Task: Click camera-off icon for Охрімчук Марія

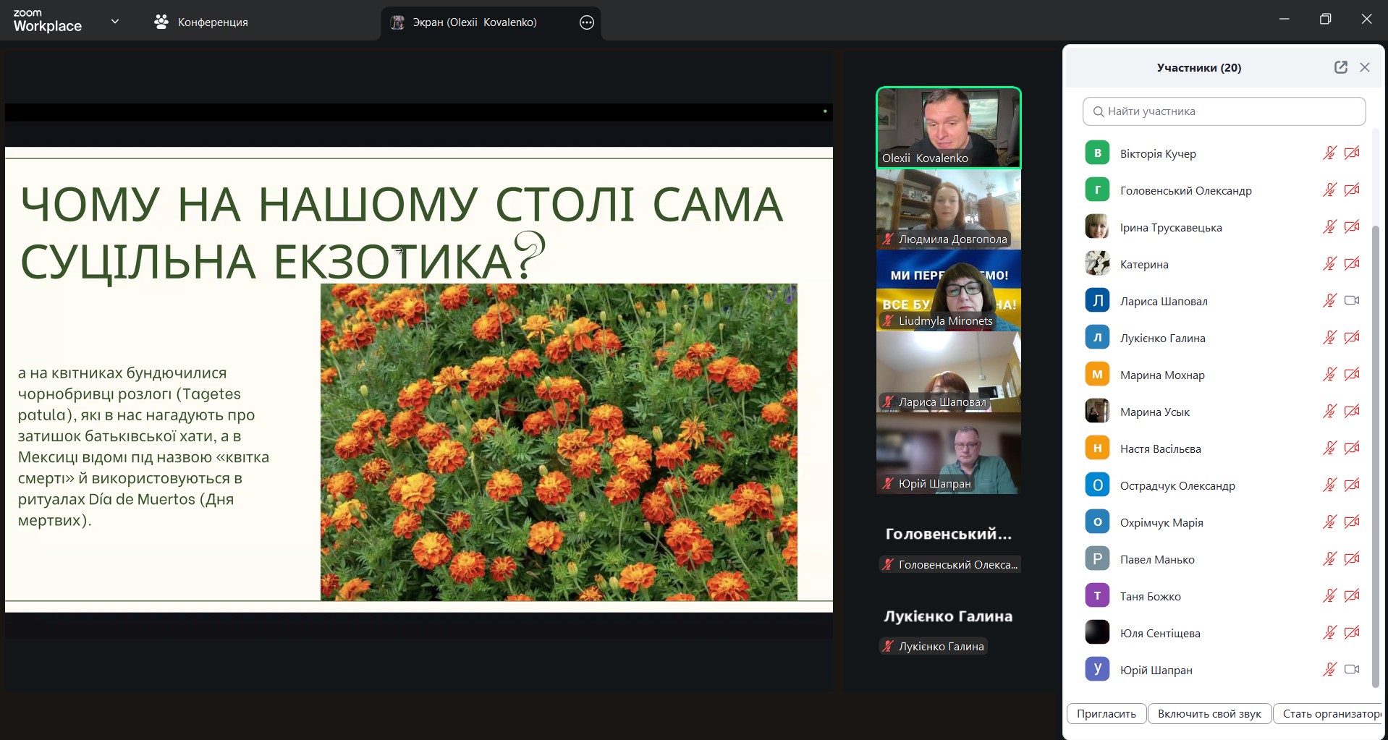Action: pos(1351,522)
